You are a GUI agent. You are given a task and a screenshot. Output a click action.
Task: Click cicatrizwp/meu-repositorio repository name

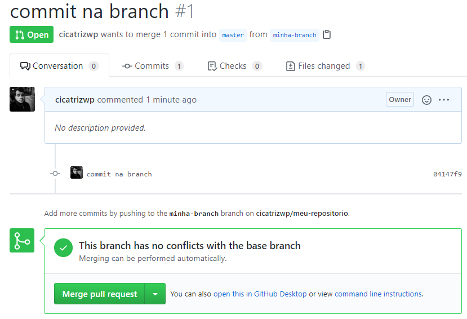click(302, 213)
